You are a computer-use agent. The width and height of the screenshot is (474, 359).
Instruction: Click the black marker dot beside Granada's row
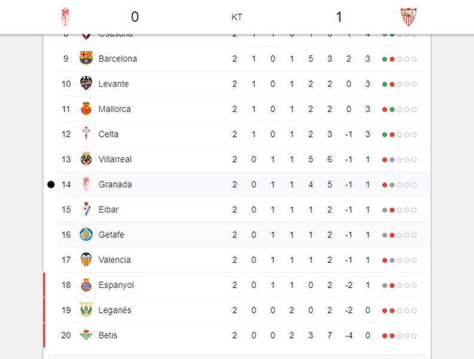coord(51,184)
